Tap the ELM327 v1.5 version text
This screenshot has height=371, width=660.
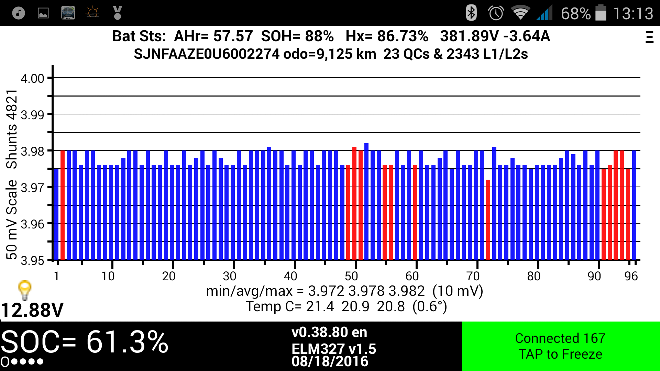pyautogui.click(x=333, y=349)
